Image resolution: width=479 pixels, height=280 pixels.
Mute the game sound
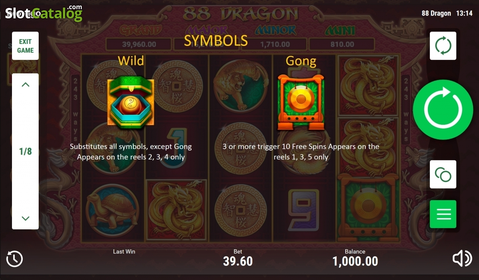(462, 259)
